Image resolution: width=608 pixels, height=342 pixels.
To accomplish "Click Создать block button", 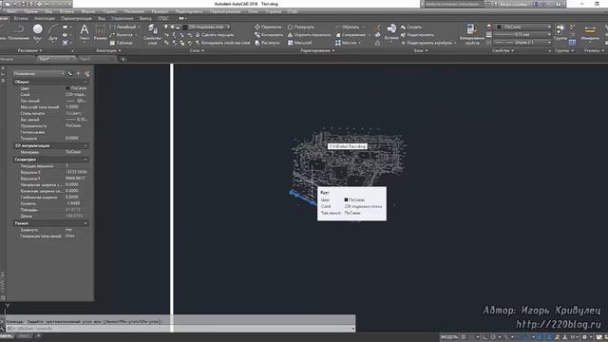I will (x=411, y=28).
